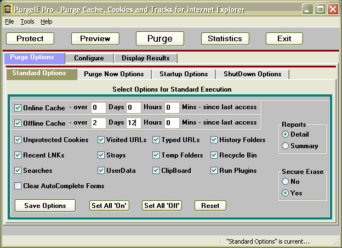Click the Offline Cache Mins field
Image resolution: width=342 pixels, height=248 pixels.
coord(172,123)
